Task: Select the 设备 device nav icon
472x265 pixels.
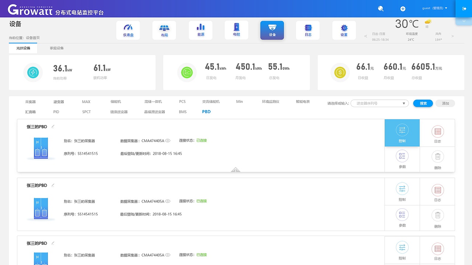Action: (272, 30)
